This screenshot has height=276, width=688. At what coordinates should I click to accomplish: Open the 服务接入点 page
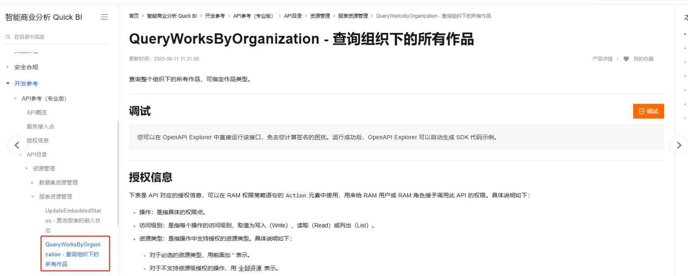click(x=40, y=127)
